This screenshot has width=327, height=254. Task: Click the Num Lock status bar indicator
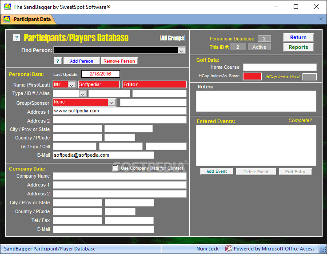(x=207, y=249)
